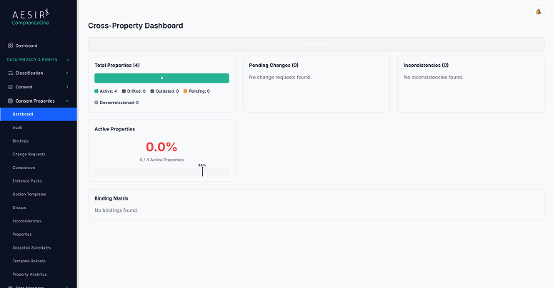This screenshot has width=553, height=288.
Task: Click the "Active Properties" card heading
Action: 114,129
